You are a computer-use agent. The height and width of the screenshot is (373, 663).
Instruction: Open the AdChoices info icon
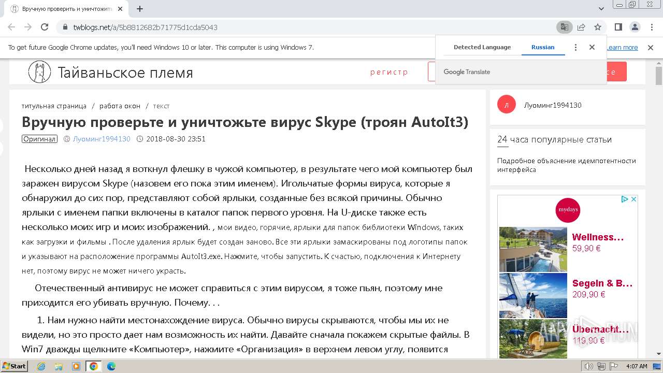(x=625, y=199)
